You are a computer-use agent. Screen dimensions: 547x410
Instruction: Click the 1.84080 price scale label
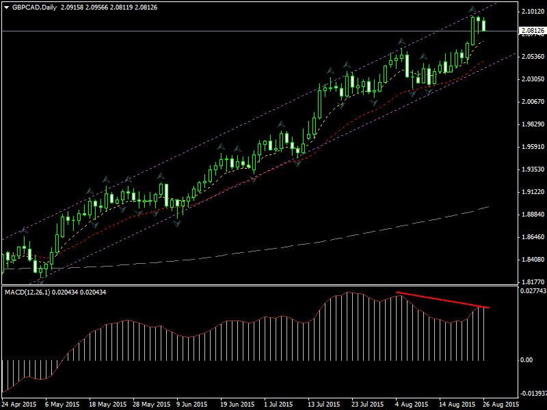point(533,260)
